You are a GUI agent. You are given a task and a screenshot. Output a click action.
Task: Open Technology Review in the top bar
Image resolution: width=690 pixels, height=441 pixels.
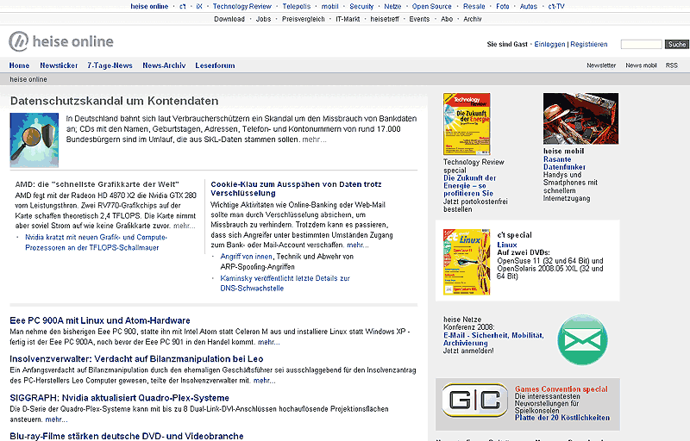(x=242, y=7)
